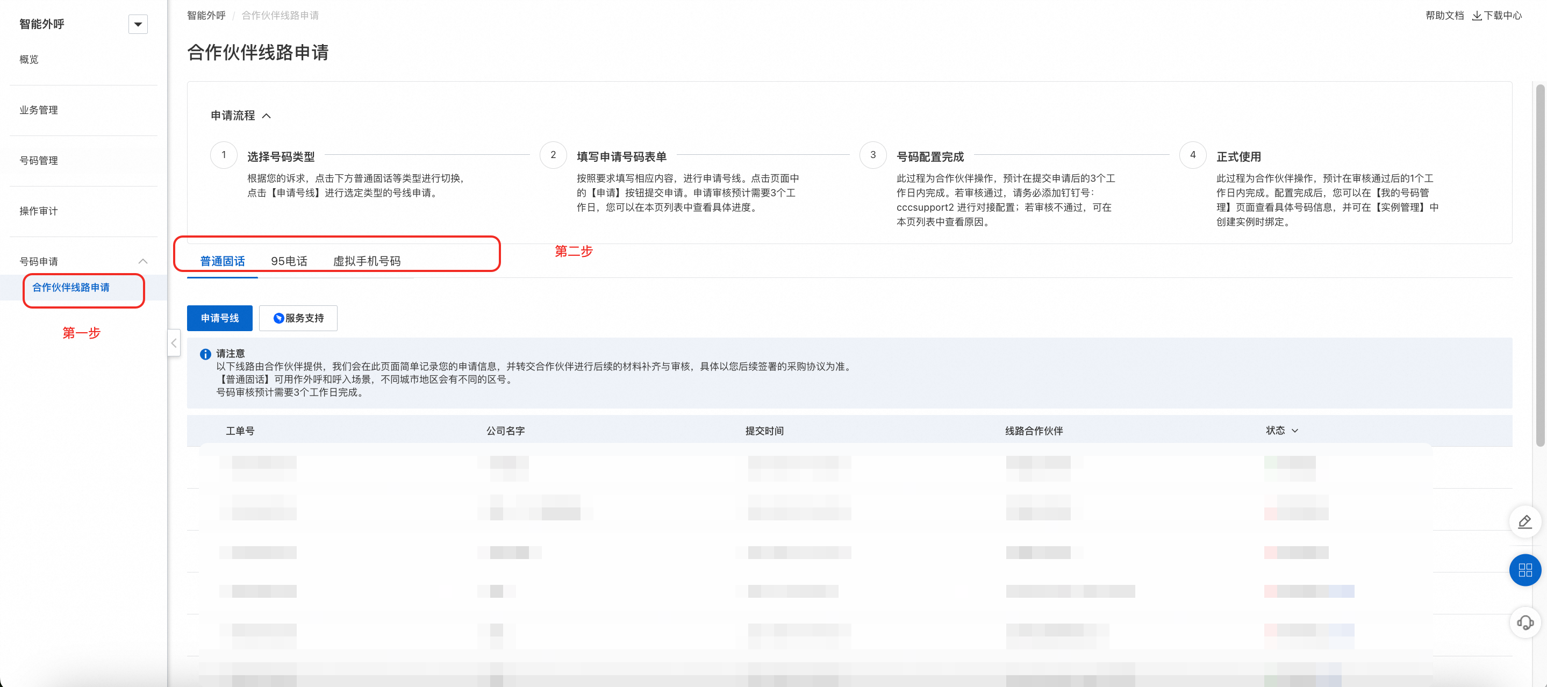Switch to the 虚拟手机号码 tab
The height and width of the screenshot is (687, 1547).
click(x=367, y=261)
